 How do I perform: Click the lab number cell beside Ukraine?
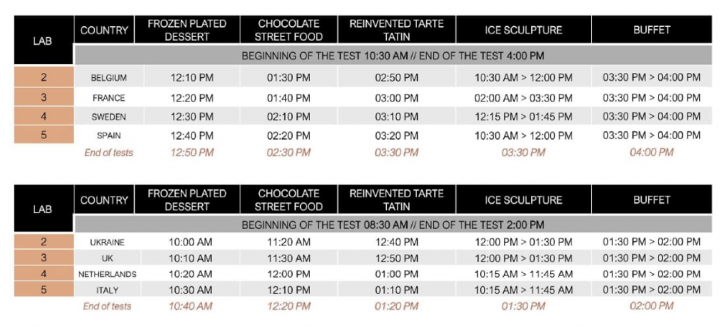[x=43, y=242]
